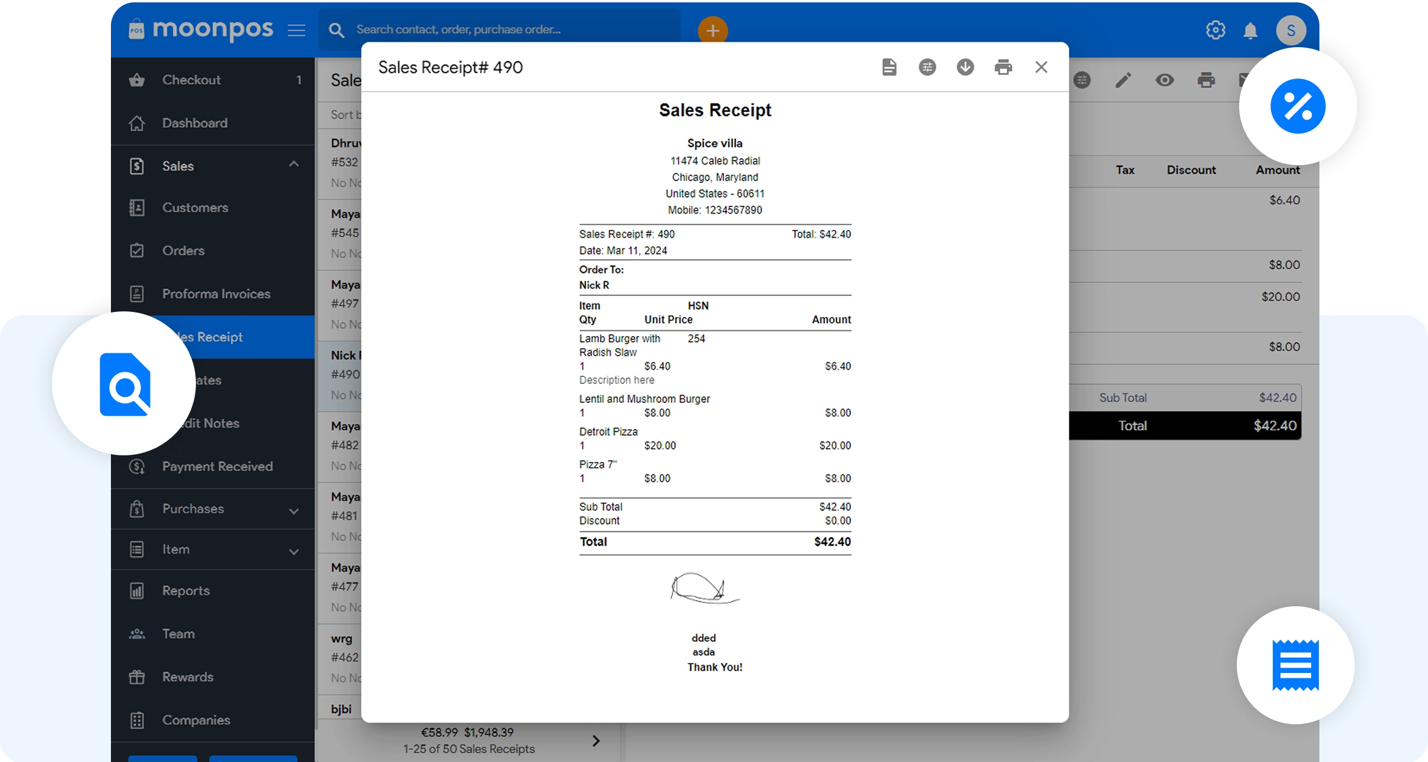Open Dashboard from sidebar
Image resolution: width=1428 pixels, height=762 pixels.
195,123
